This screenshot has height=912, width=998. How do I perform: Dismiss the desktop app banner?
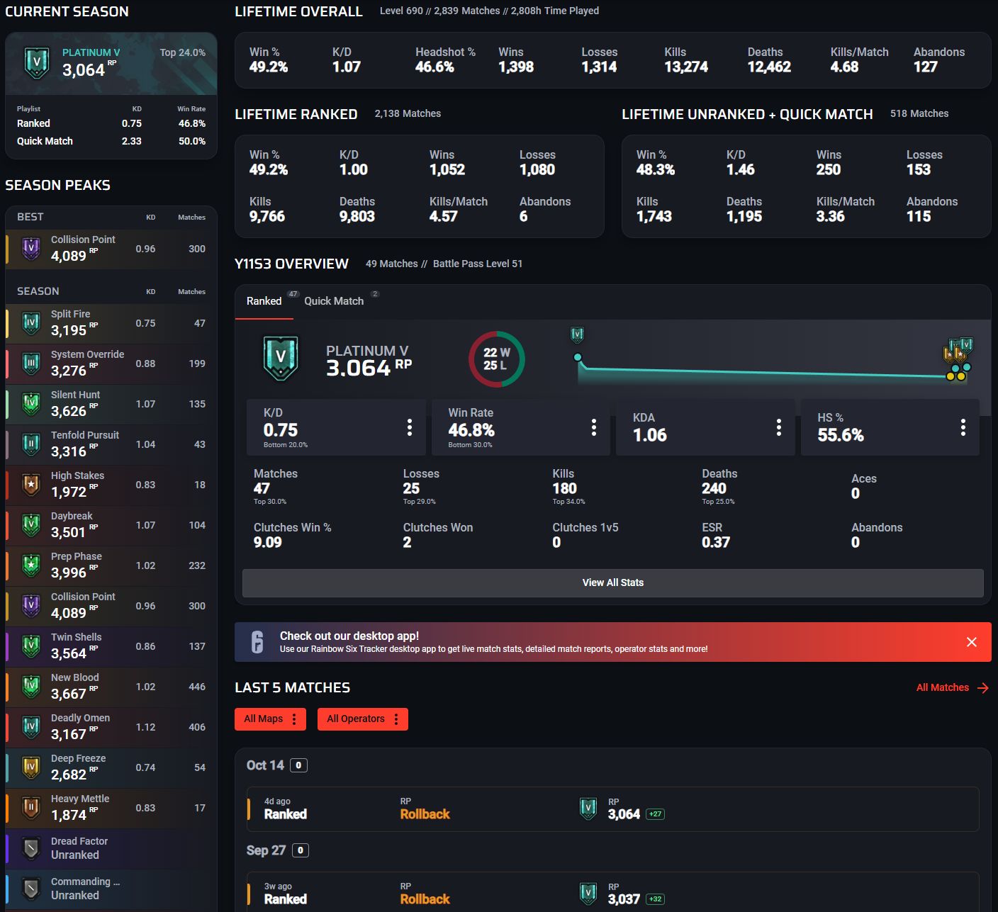pos(972,642)
